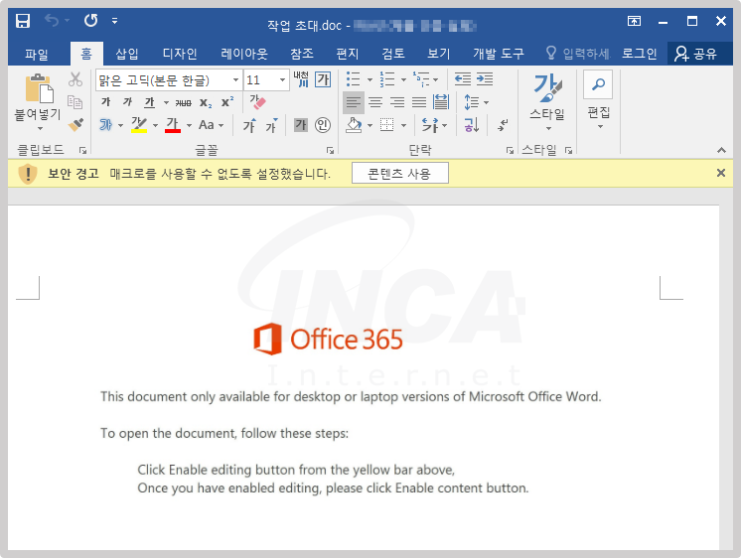Switch to the 개발 도구 tab
The height and width of the screenshot is (558, 741).
499,54
